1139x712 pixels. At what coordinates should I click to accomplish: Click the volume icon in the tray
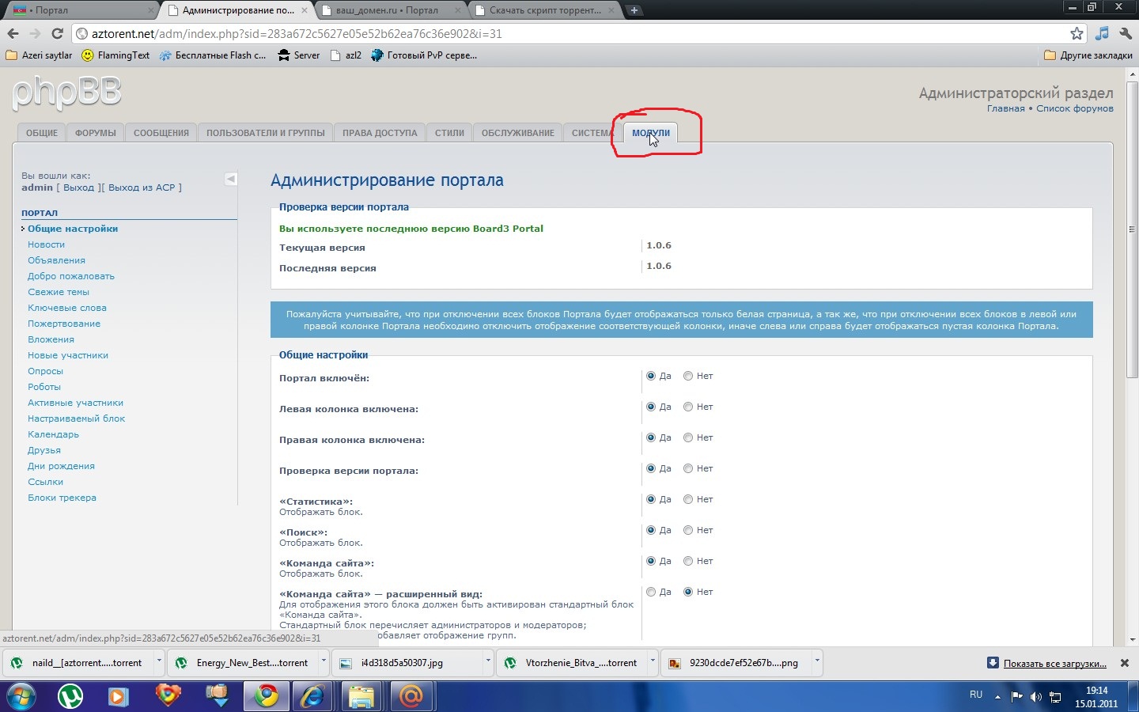click(1036, 697)
